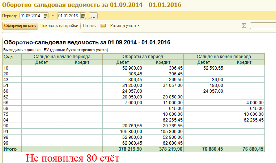Screen dimensions: 276x163
Task: Expand the Регистр учета dropdown
Action: [x=125, y=26]
